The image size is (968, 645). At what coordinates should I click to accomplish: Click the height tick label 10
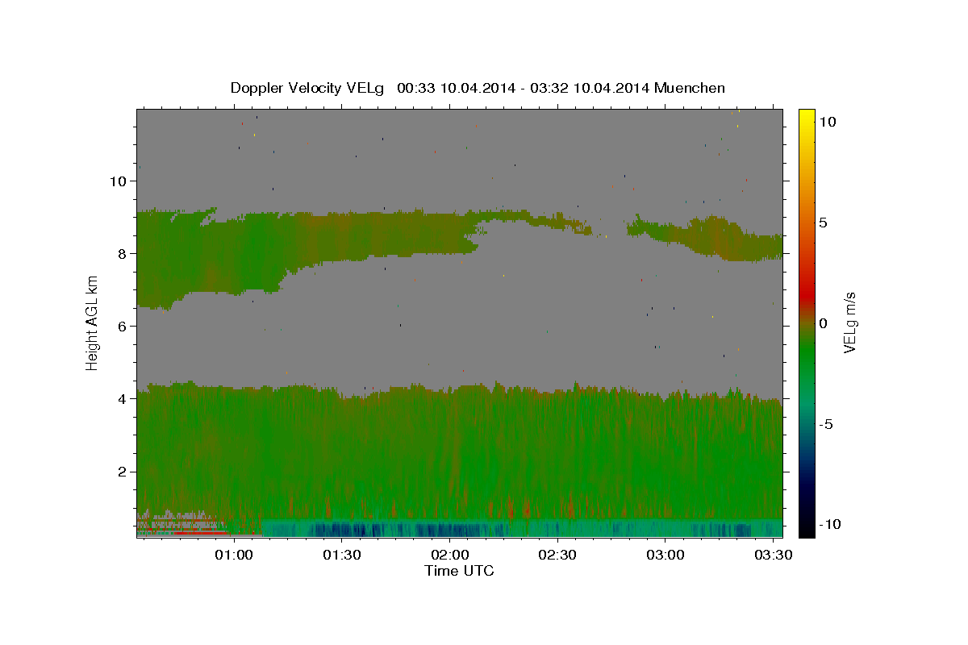tap(117, 181)
